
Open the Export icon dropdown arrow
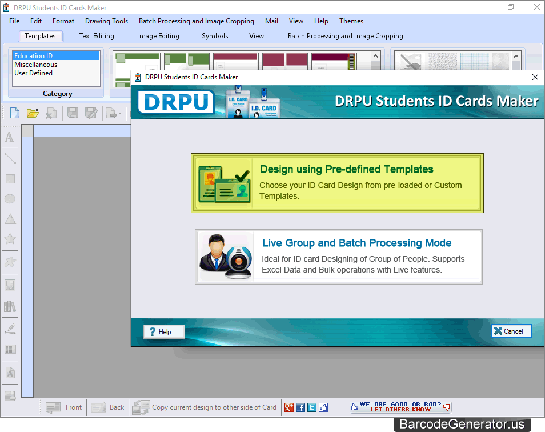[x=121, y=113]
